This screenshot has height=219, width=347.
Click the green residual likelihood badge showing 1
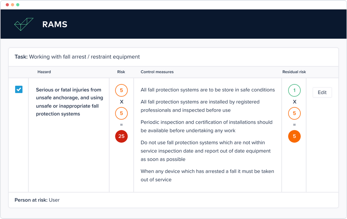tap(294, 90)
